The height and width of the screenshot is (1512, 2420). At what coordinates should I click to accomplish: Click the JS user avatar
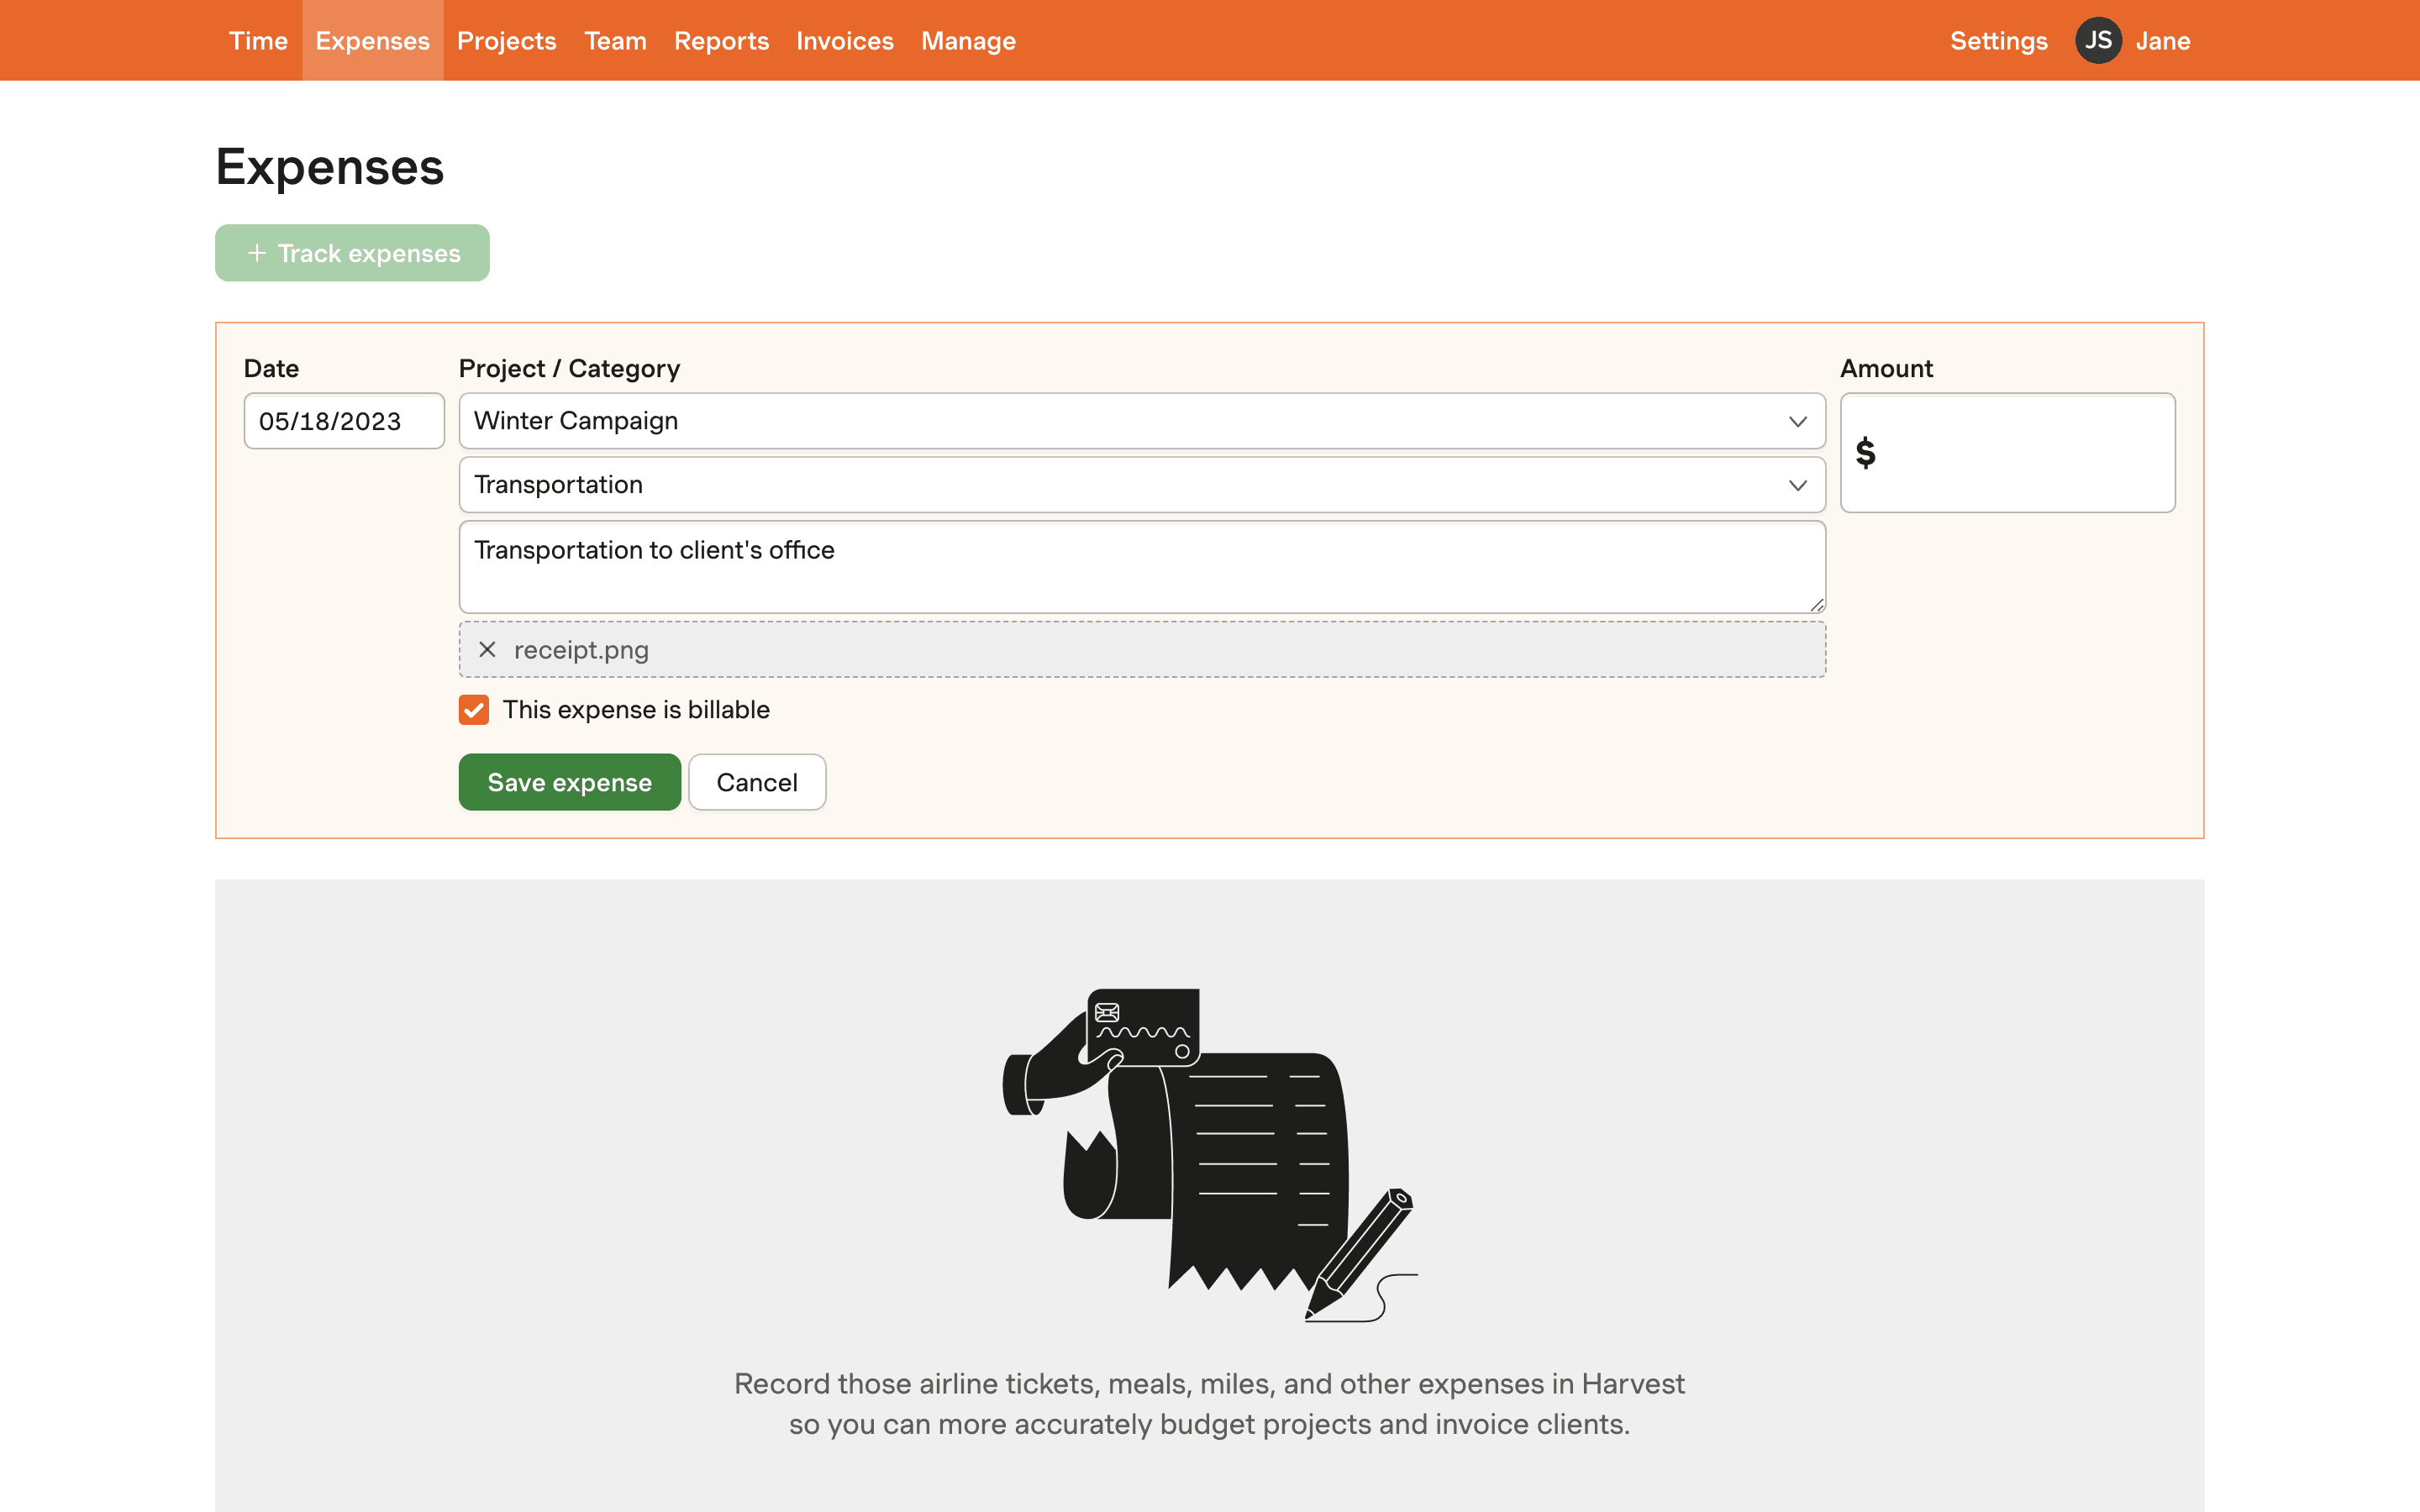click(x=2097, y=41)
